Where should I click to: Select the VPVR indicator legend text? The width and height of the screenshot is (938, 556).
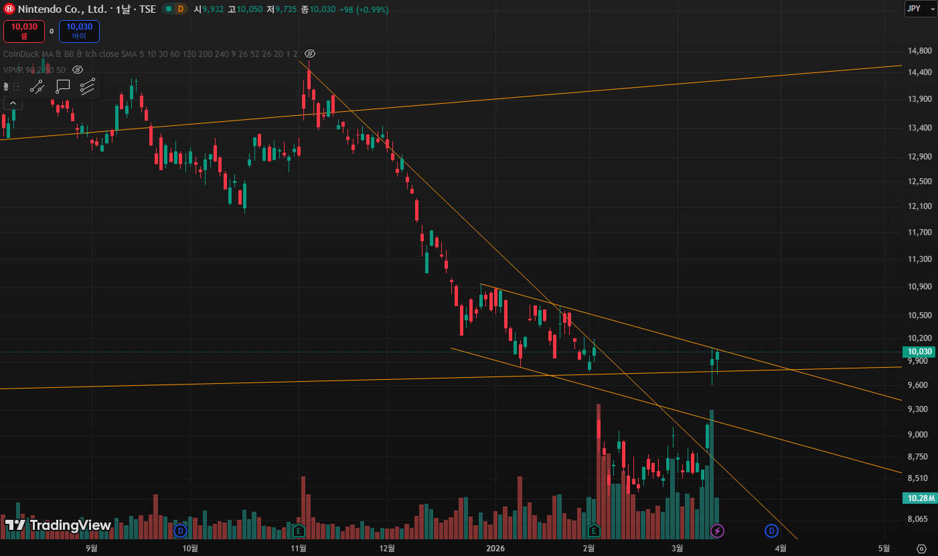coord(35,70)
